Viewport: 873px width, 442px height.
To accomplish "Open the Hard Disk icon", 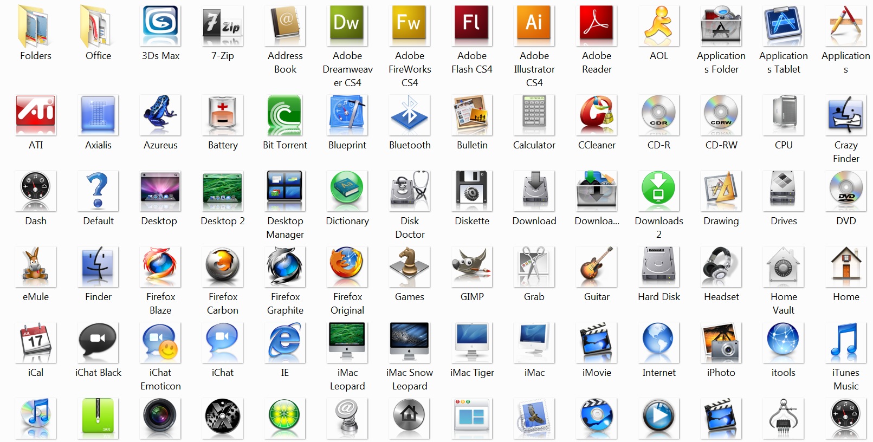I will click(659, 266).
